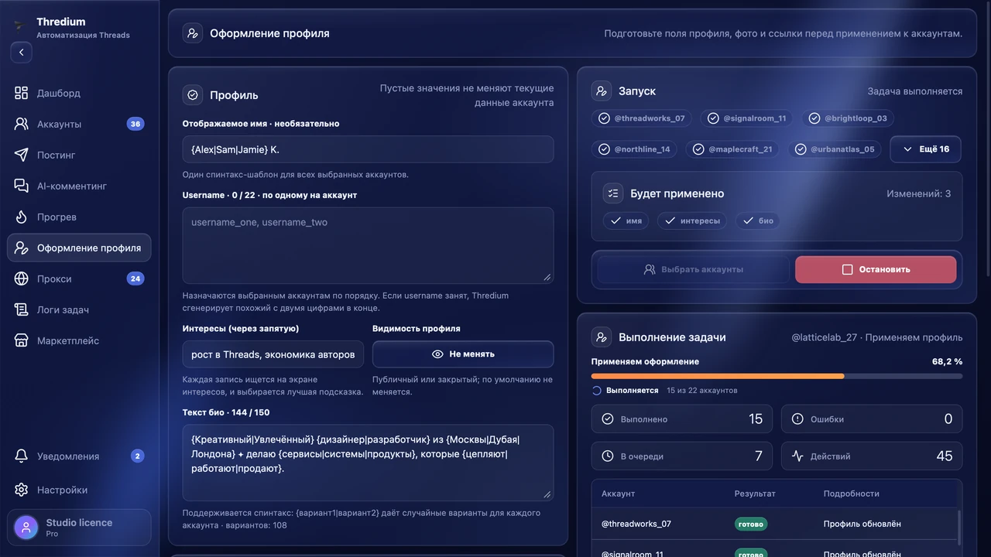Select the Прогрев flame icon

[22, 217]
